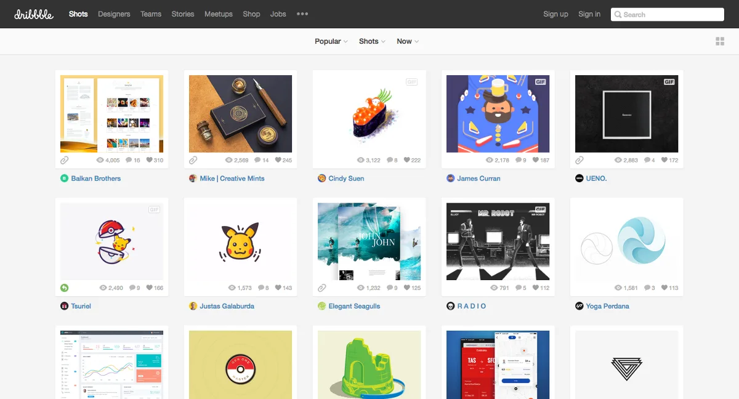The height and width of the screenshot is (399, 739).
Task: Click UENO avatar icon
Action: (579, 179)
